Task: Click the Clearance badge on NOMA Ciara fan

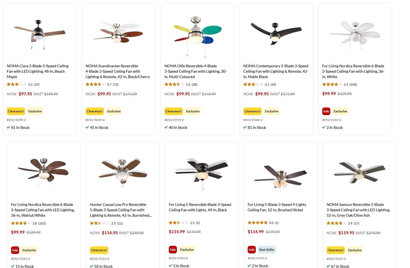Action: click(x=16, y=111)
